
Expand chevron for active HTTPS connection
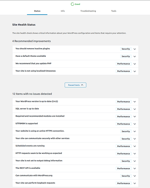135,131
